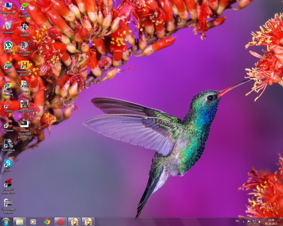Viewport: 283px width, 226px height.
Task: Open the RU input language selector
Action: (x=237, y=221)
